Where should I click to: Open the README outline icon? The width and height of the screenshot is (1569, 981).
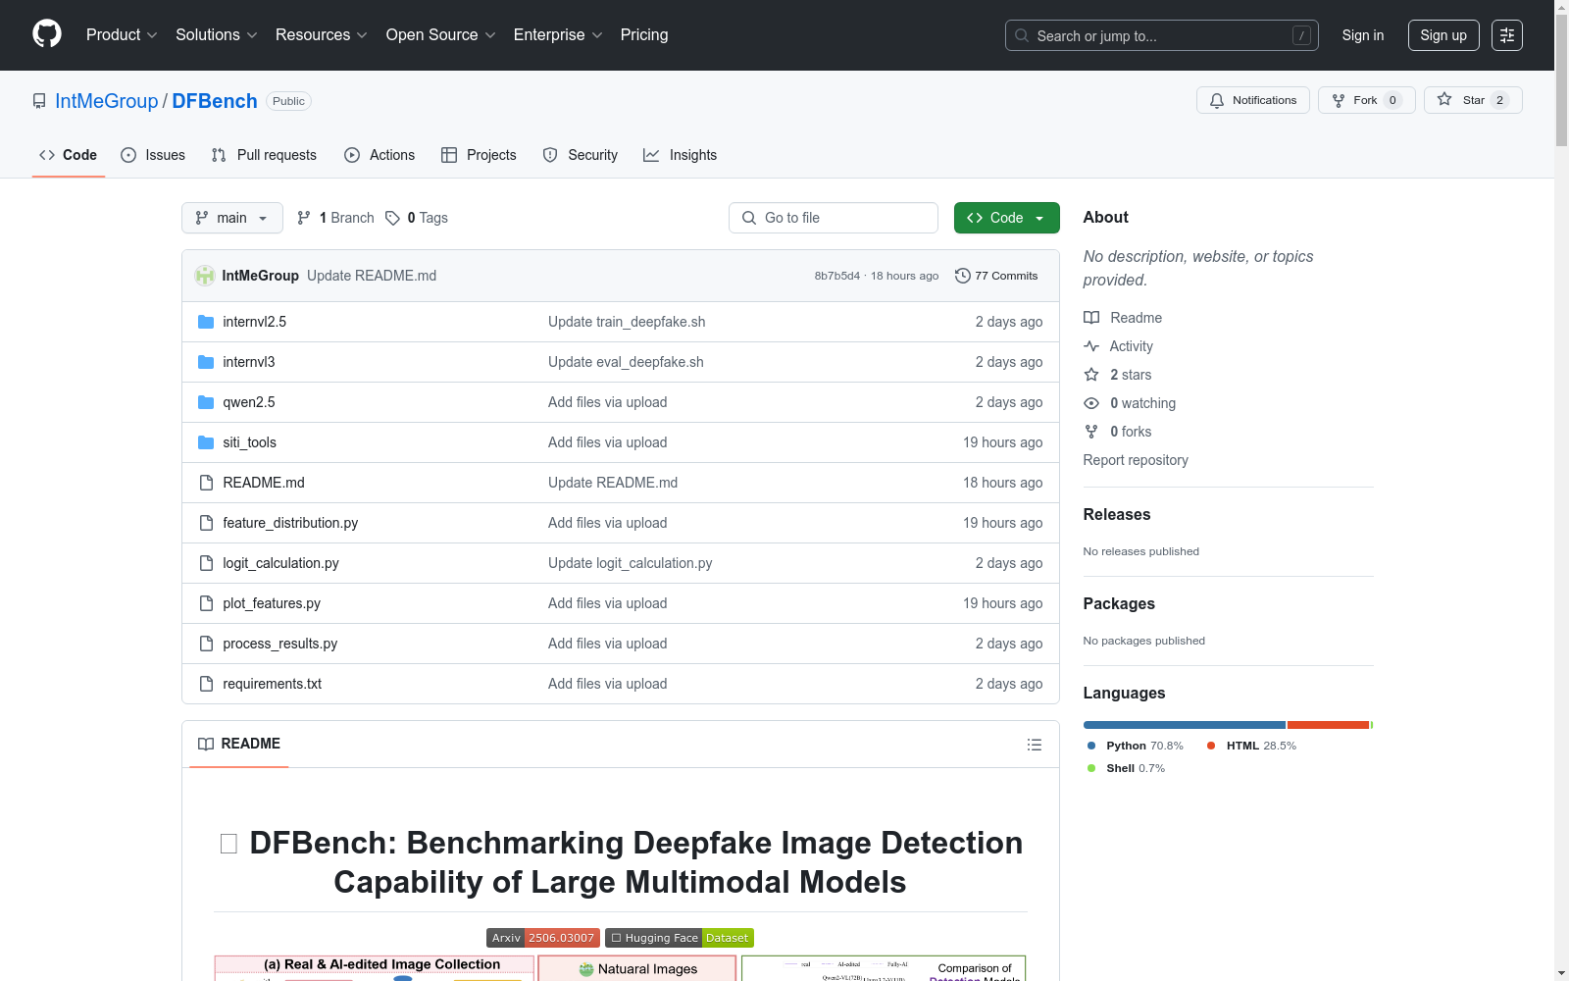(x=1034, y=745)
